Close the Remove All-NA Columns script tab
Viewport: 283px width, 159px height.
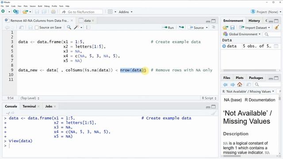point(72,21)
